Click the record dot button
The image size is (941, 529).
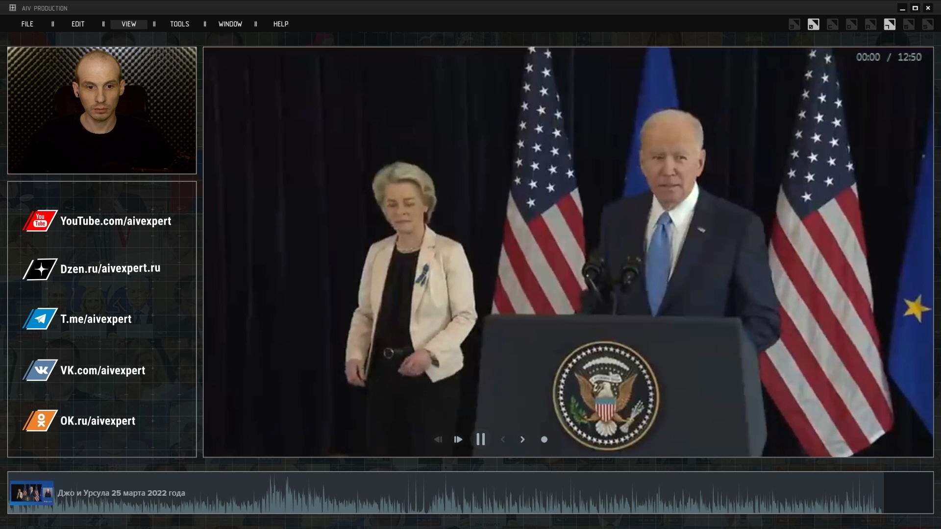(544, 439)
